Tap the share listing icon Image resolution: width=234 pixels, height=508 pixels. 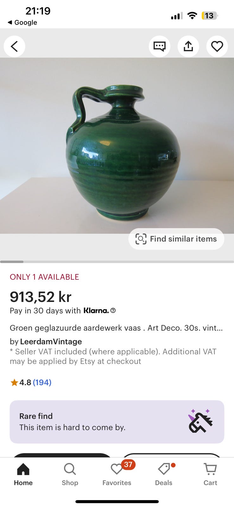(x=188, y=46)
